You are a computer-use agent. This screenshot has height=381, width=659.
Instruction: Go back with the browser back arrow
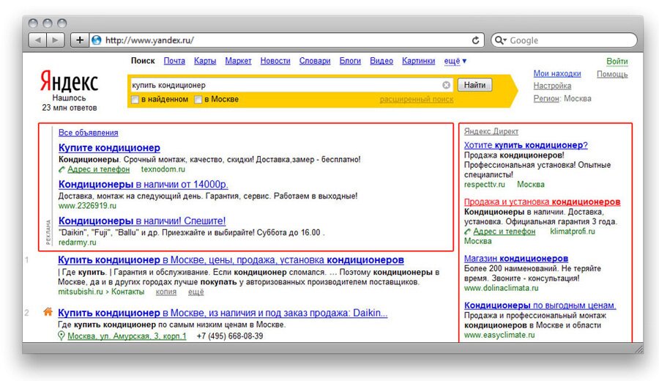38,40
